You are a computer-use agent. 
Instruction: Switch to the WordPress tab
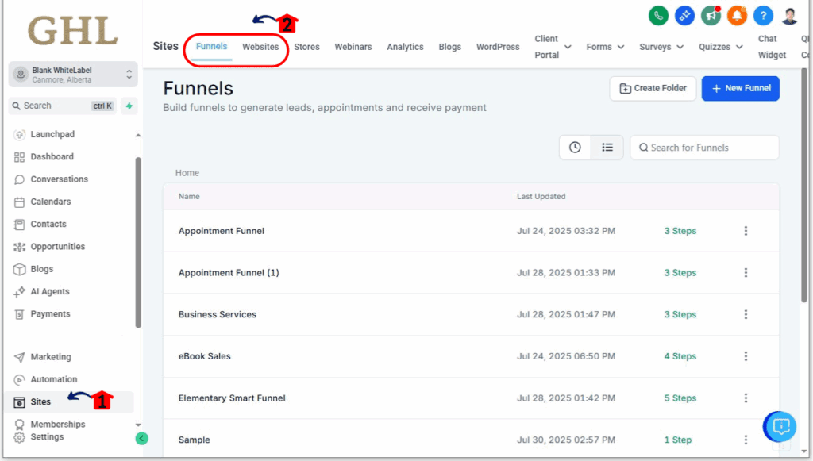(x=498, y=47)
